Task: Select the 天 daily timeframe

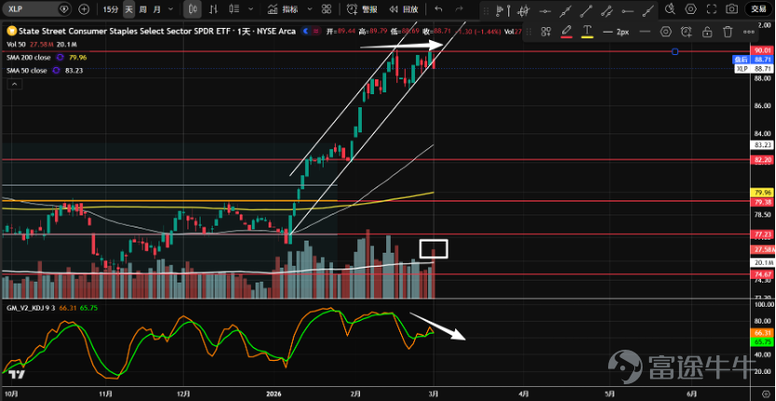Action: point(129,9)
